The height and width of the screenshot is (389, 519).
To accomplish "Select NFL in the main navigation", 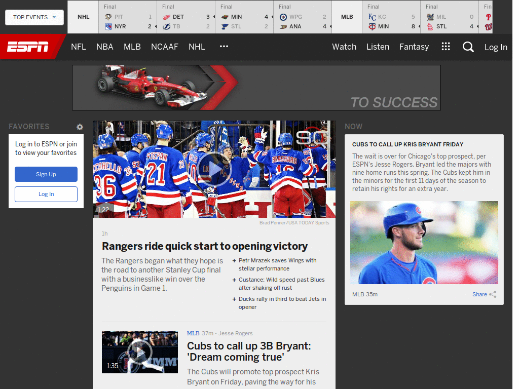I will pyautogui.click(x=79, y=47).
